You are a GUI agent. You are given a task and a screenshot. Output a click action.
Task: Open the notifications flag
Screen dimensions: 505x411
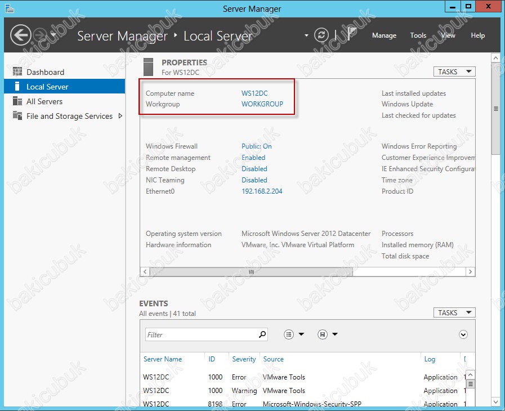[352, 34]
